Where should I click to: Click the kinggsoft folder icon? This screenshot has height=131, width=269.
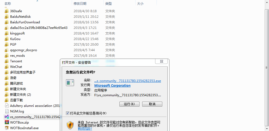point(7,33)
